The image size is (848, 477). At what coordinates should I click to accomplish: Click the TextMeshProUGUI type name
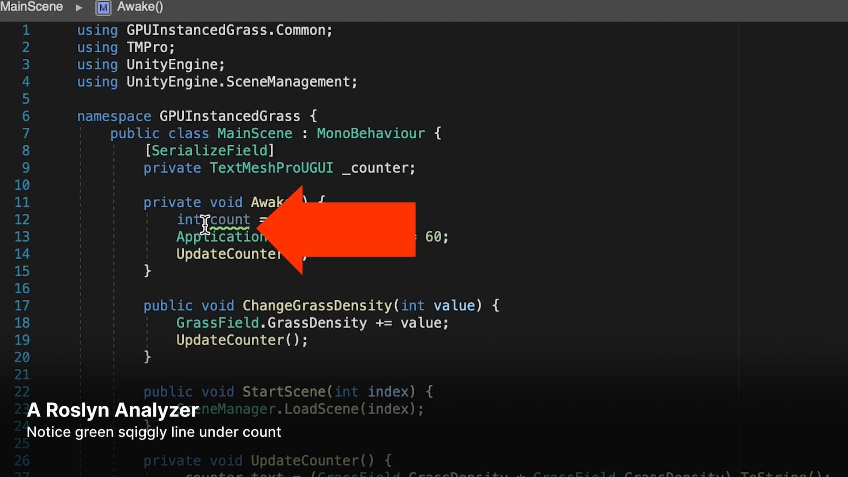tap(271, 168)
